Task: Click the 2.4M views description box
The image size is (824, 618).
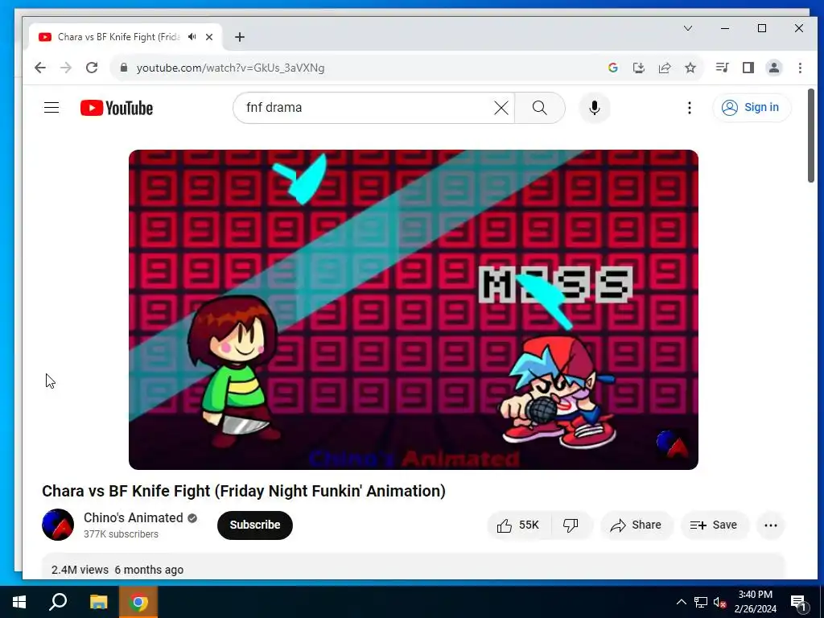Action: (413, 567)
